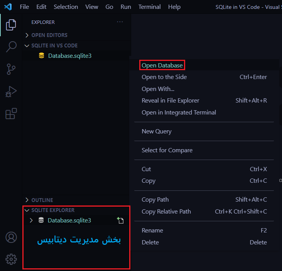Image resolution: width=282 pixels, height=271 pixels.
Task: Click the VS Code logo icon
Action: click(8, 7)
